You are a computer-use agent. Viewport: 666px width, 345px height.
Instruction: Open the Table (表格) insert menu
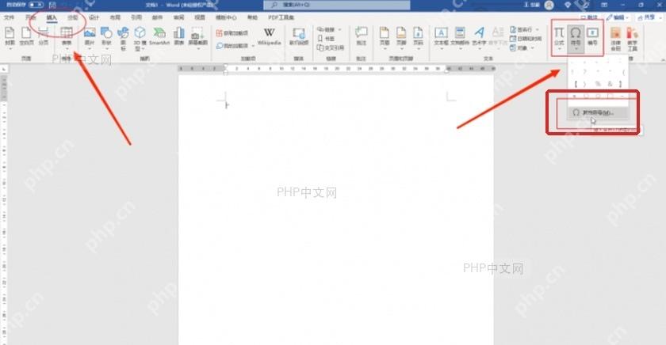pyautogui.click(x=67, y=36)
